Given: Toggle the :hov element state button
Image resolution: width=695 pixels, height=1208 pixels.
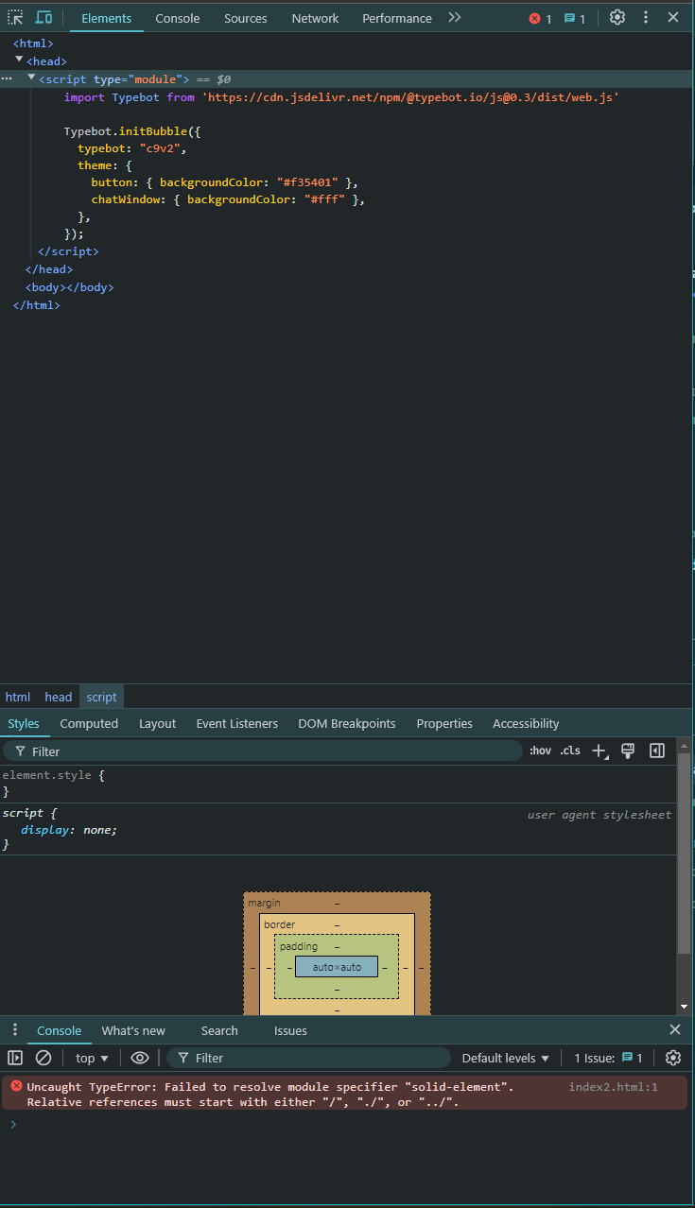Looking at the screenshot, I should pos(540,751).
